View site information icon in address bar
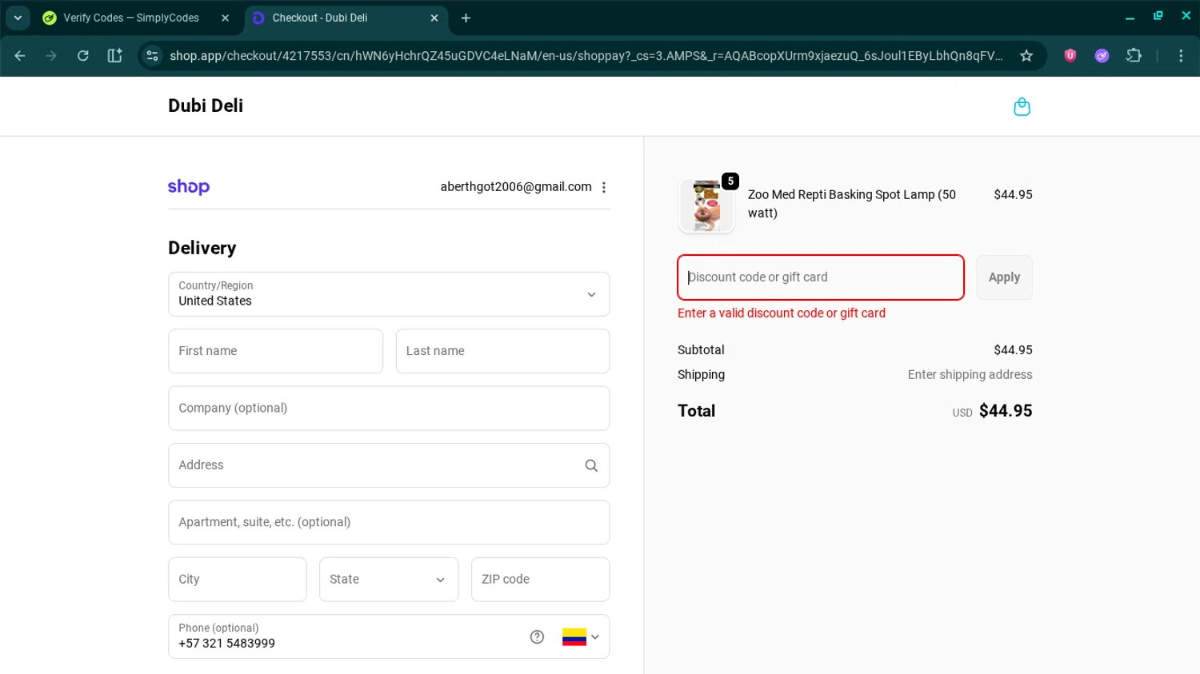This screenshot has height=674, width=1200. [x=153, y=55]
